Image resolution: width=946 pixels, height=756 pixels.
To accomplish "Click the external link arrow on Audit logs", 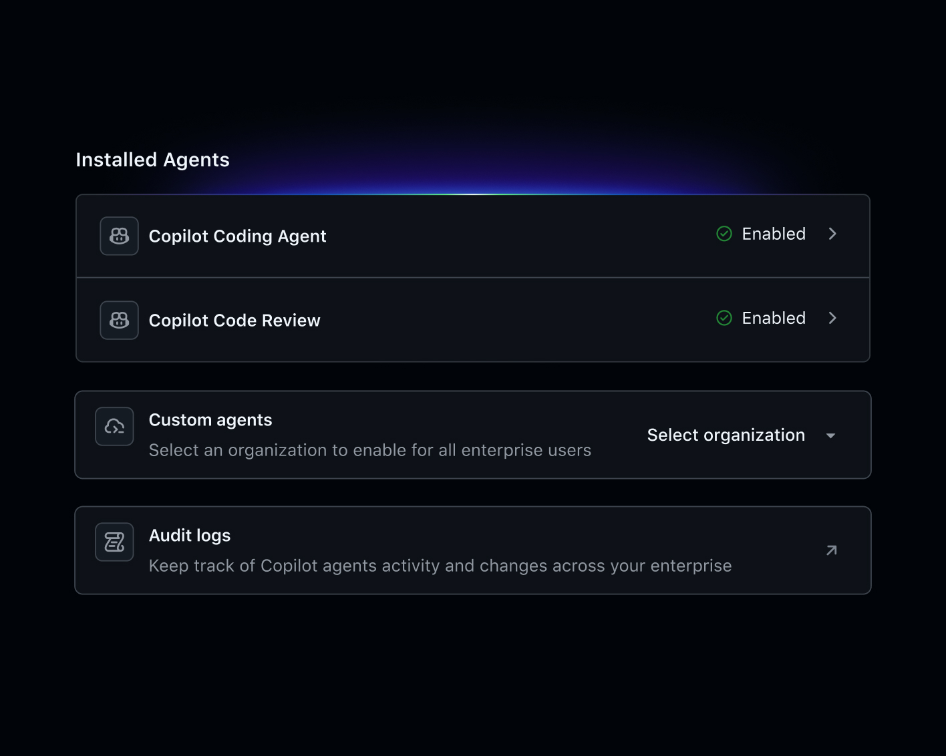I will 830,550.
